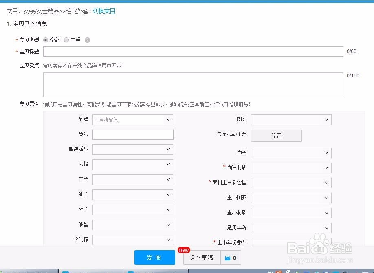Screen dimensions: 374x273
Task: Expand the 面料主材质含量 dropdown
Action: coord(291,183)
